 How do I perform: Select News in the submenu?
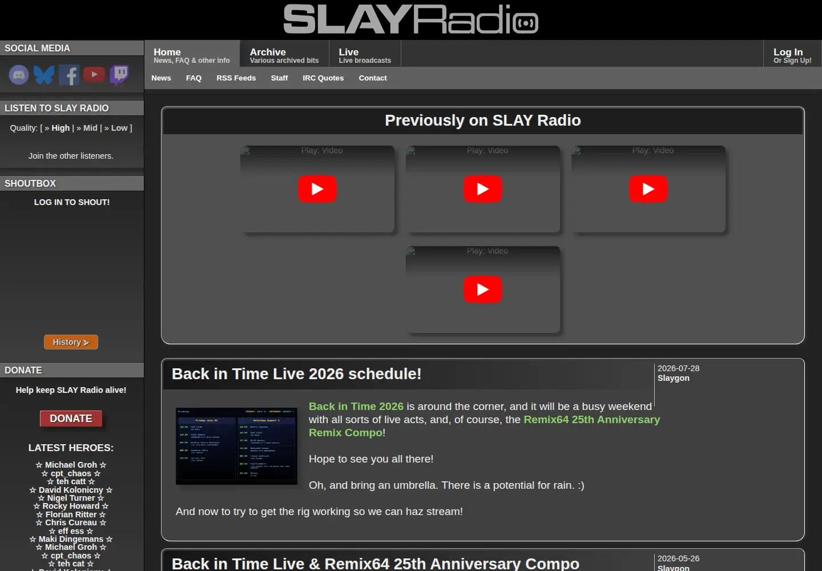coord(161,78)
